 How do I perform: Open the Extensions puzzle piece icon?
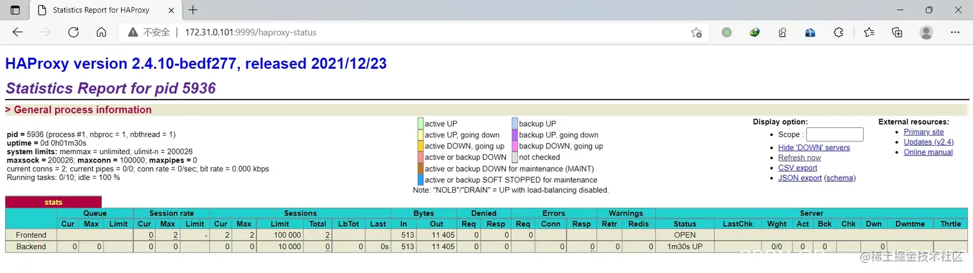coord(839,32)
